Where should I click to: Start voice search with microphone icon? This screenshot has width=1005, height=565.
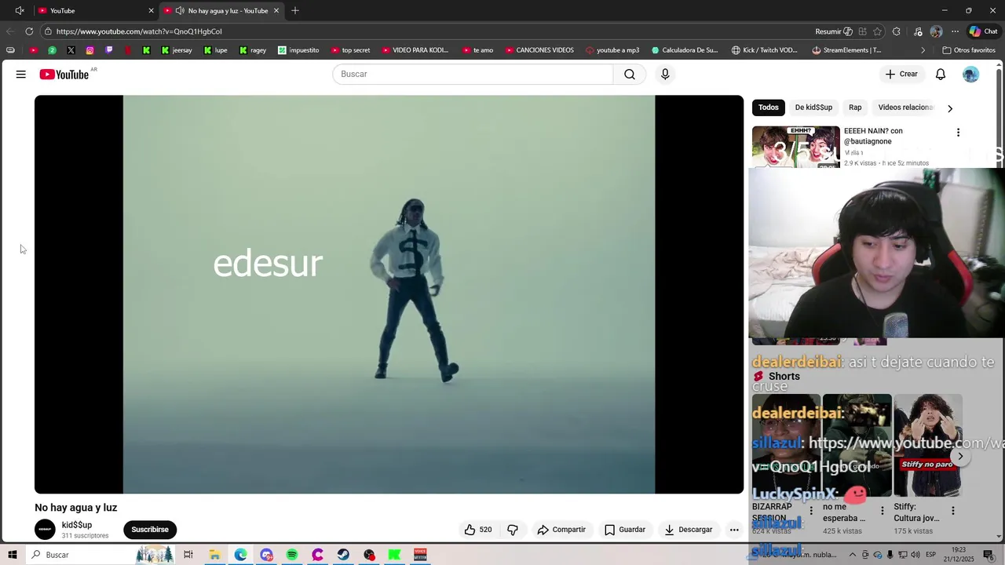click(665, 74)
